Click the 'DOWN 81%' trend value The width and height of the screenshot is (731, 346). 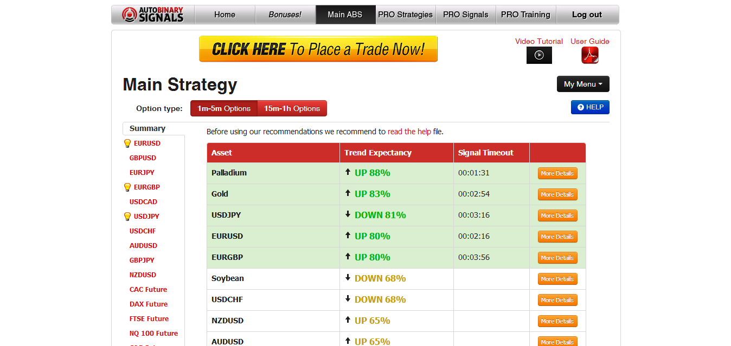click(380, 215)
